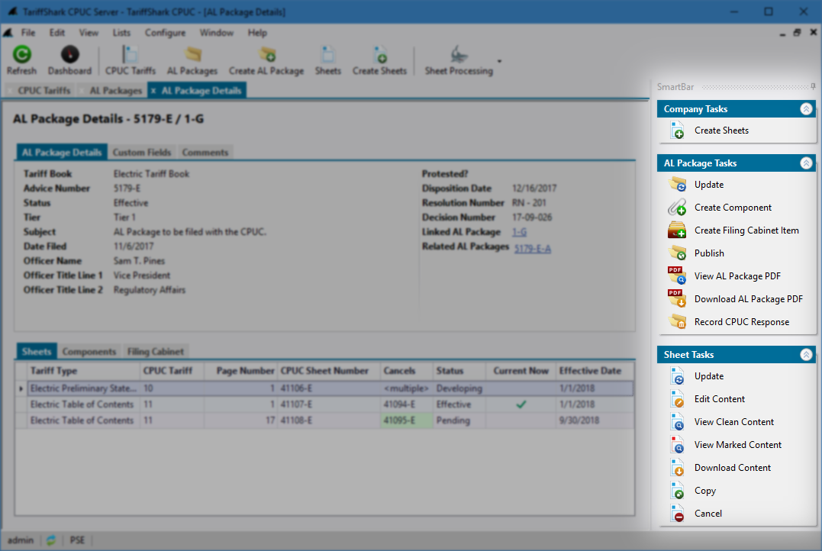Image resolution: width=822 pixels, height=551 pixels.
Task: Collapse the AL Package Tasks section
Action: coord(806,163)
